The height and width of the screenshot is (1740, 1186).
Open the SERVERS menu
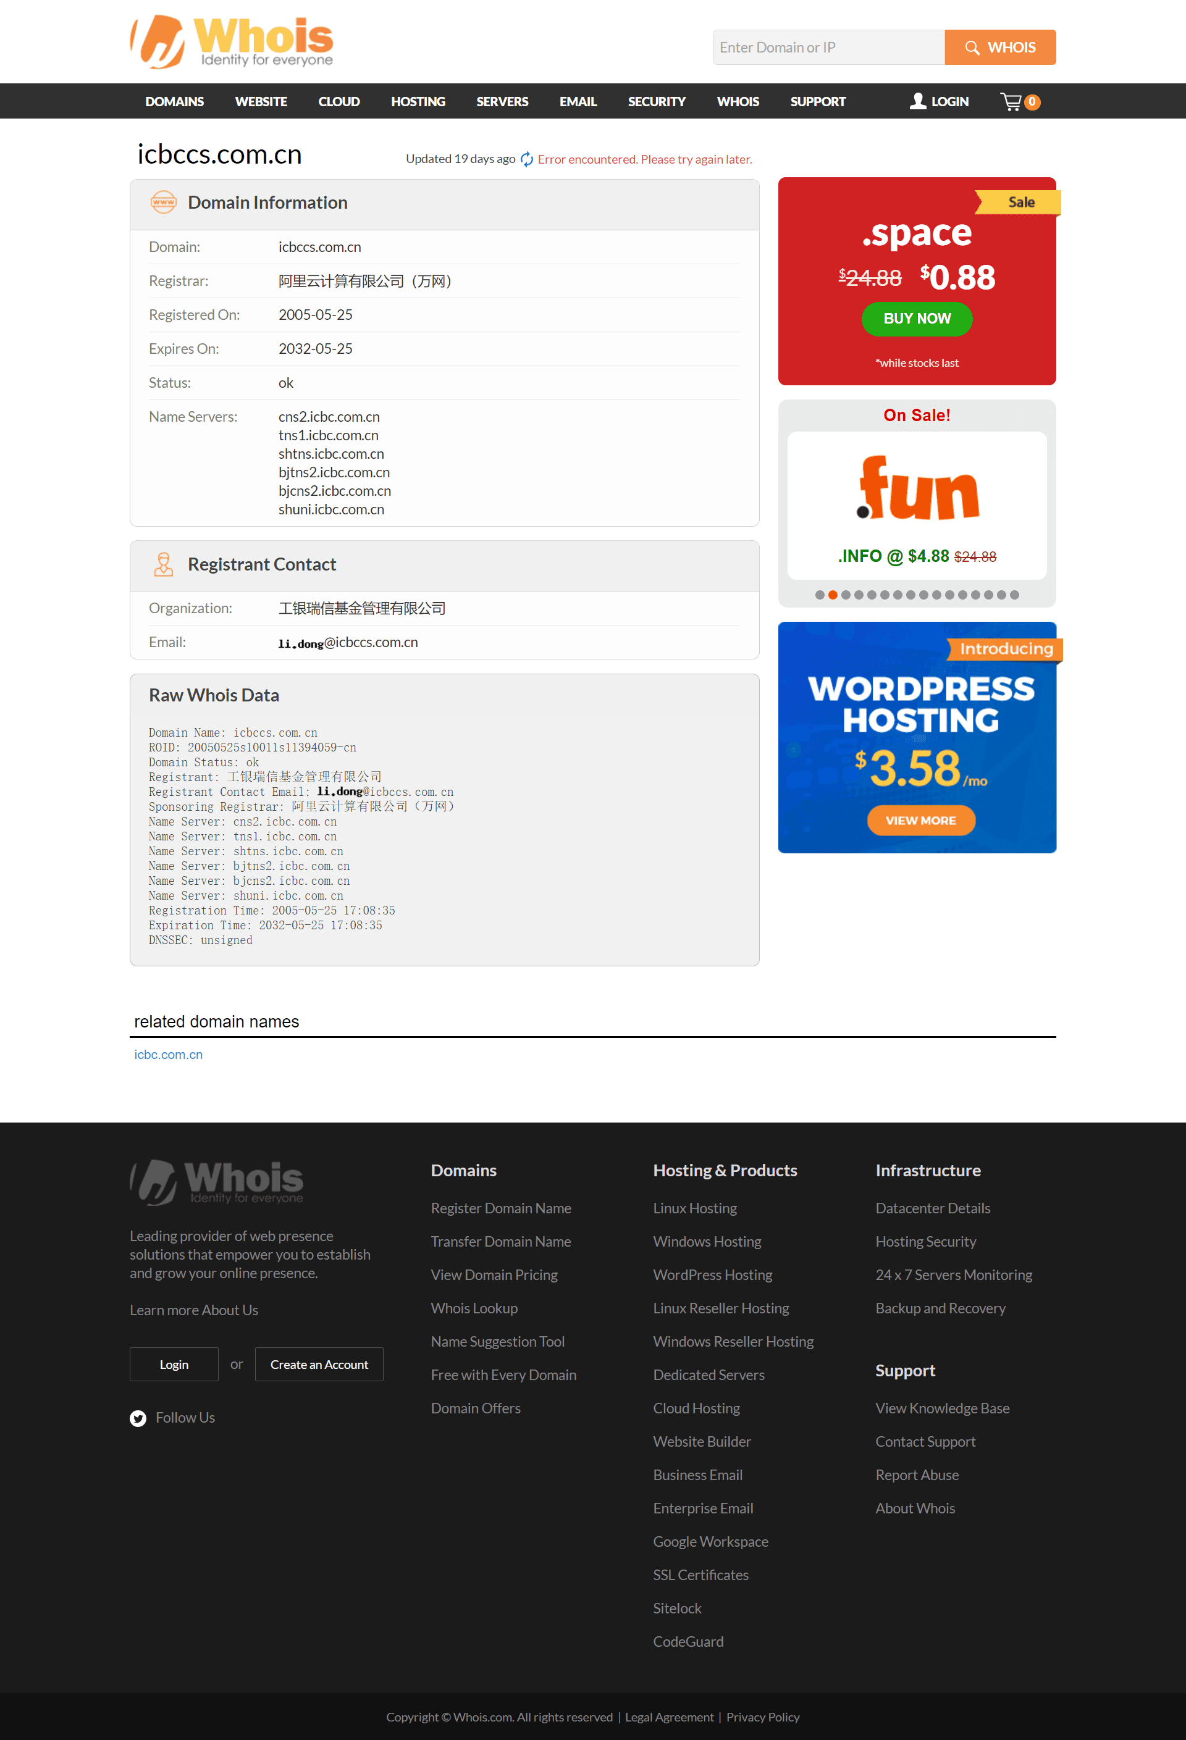(x=502, y=101)
